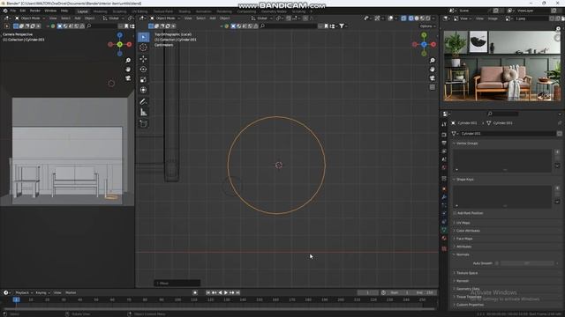Switch to the Layout workspace tab
Screen dimensions: 565x317
[x=82, y=11]
